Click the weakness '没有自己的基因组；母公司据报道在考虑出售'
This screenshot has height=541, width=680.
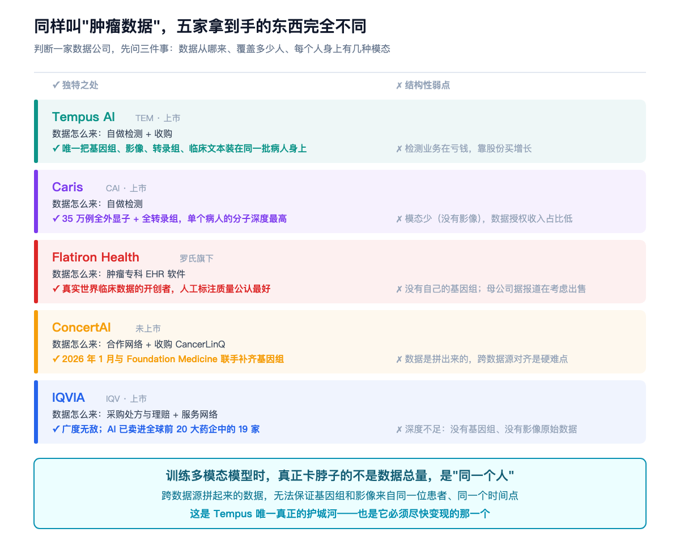click(491, 289)
